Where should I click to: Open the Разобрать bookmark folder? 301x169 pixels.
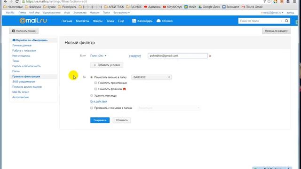point(67,7)
